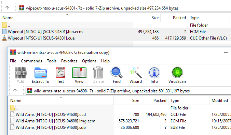Start VirusScan on archive

(x=177, y=75)
